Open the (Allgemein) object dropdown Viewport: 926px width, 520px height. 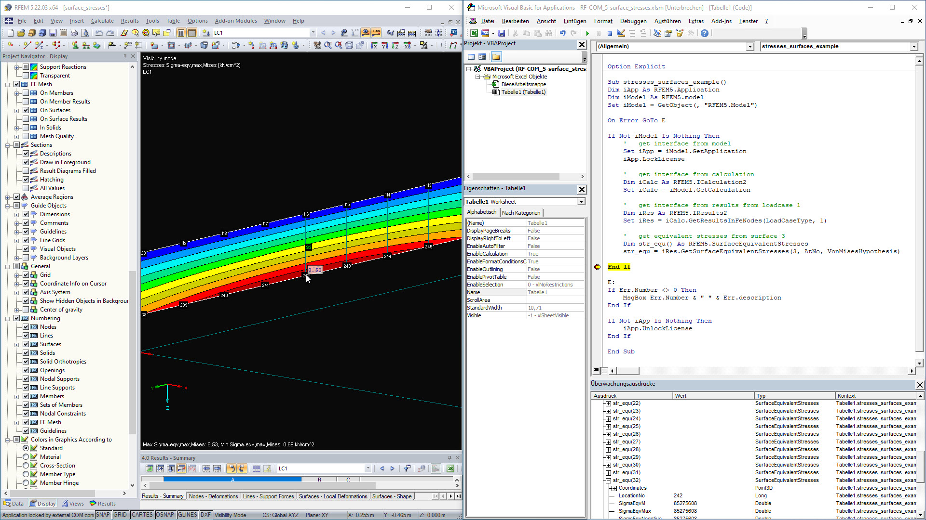pos(750,46)
